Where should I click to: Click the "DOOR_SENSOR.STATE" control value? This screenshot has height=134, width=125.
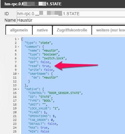[x=64, y=93]
